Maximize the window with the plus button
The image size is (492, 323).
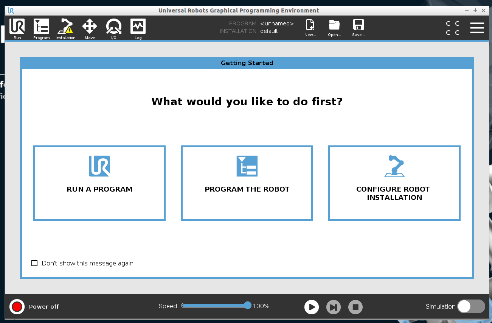(475, 11)
